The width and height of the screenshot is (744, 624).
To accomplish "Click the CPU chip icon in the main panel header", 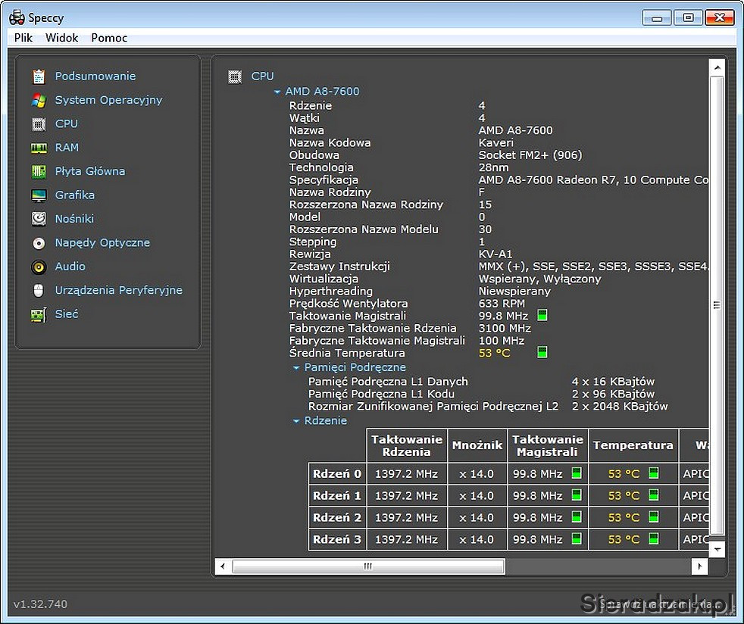I will pyautogui.click(x=235, y=76).
